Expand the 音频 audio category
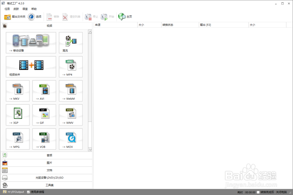 coord(47,155)
